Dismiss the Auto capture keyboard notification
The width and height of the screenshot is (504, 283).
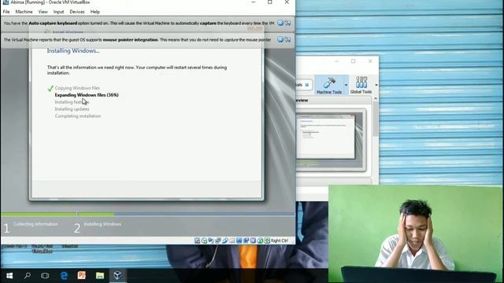pos(280,23)
